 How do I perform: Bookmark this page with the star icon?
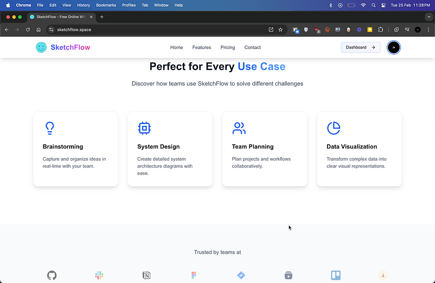[280, 30]
